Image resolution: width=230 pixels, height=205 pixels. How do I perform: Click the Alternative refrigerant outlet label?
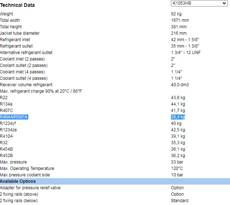pyautogui.click(x=26, y=53)
